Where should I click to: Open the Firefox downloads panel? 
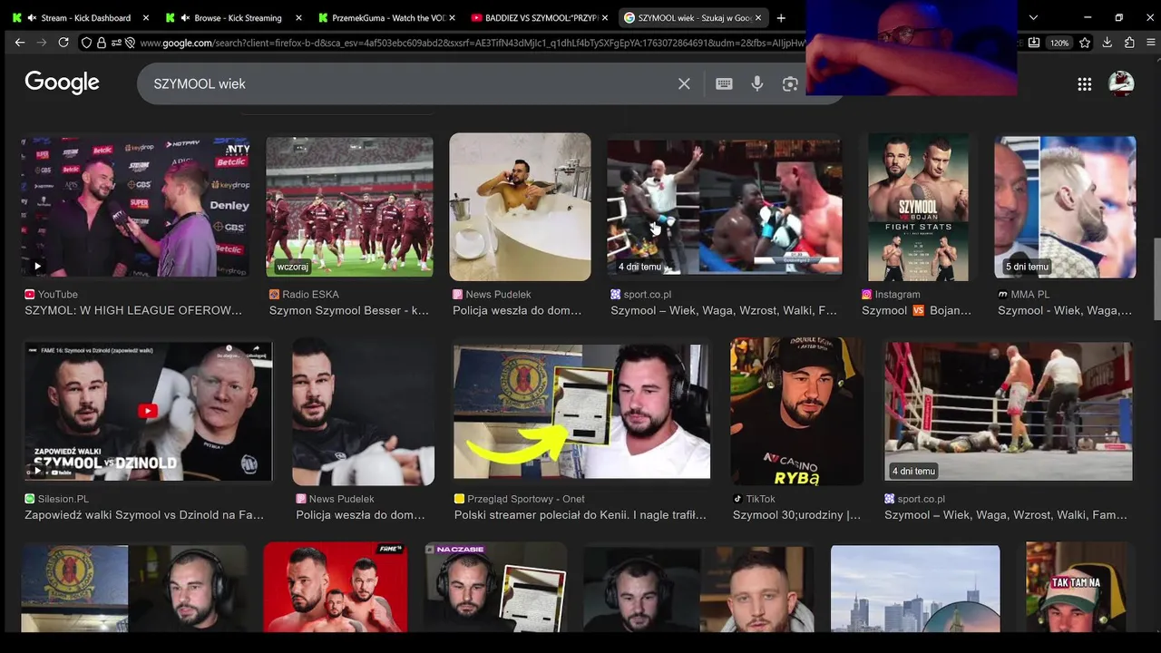[x=1107, y=43]
